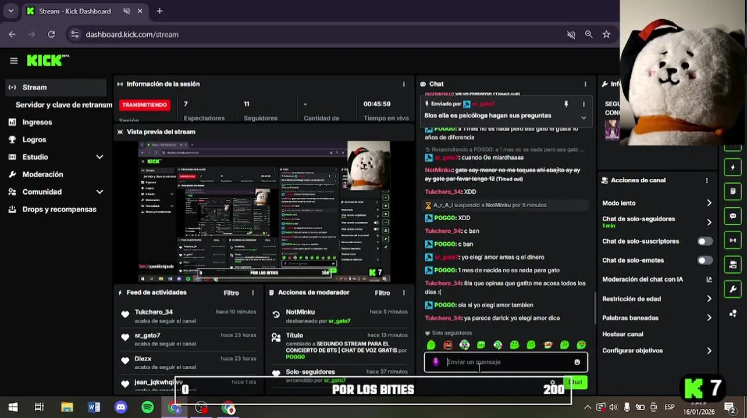Viewport: 747px width, 418px height.
Task: Toggle Chat de solo-suscriptores
Action: tap(705, 241)
